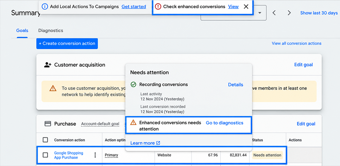Open View all conversion actions link

296,44
